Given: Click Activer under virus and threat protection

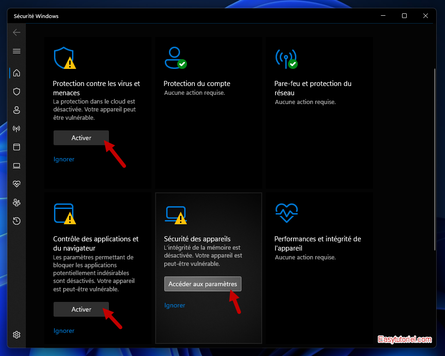Looking at the screenshot, I should [81, 138].
